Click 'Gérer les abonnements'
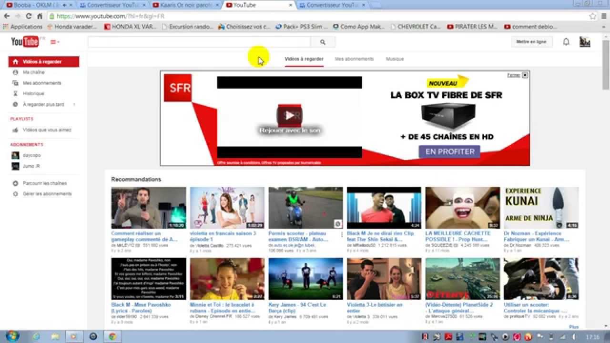 (x=47, y=194)
